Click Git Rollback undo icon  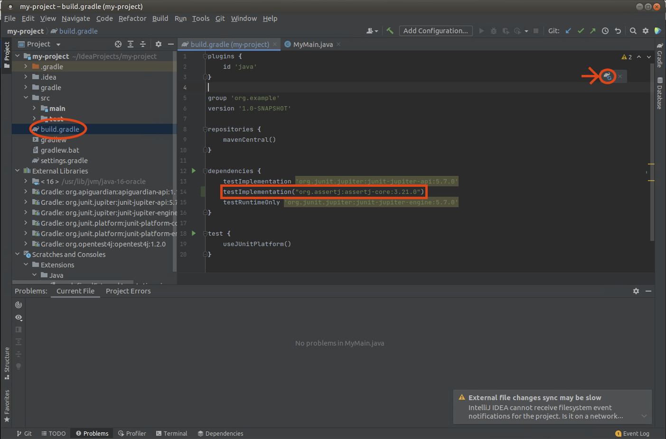(618, 31)
